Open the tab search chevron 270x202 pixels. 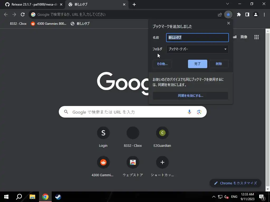click(x=228, y=4)
